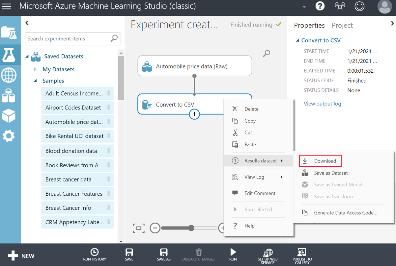The width and height of the screenshot is (396, 266).
Task: Open the Results dataset submenu
Action: pos(259,161)
